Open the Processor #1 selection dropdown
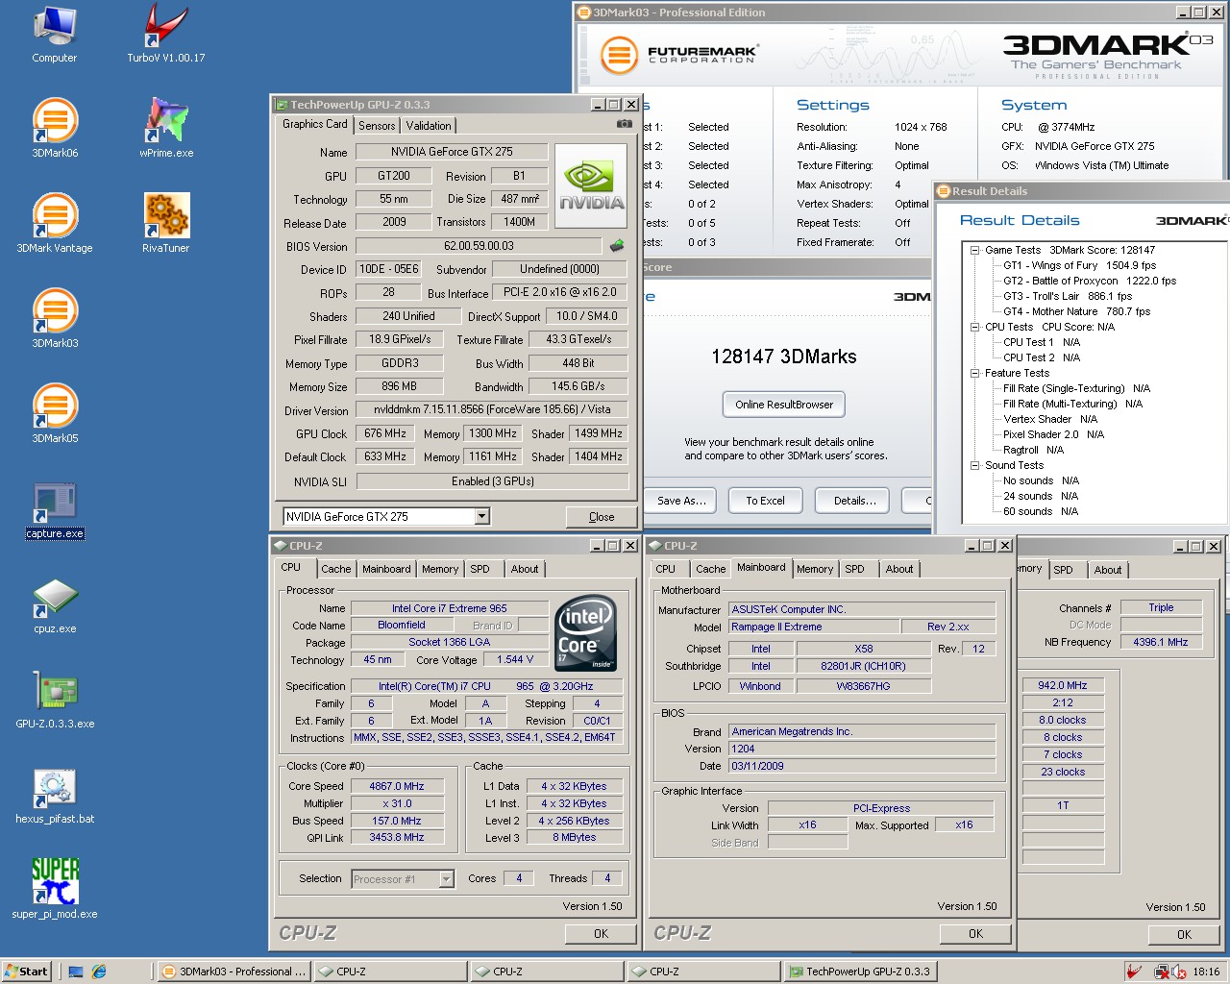1230x984 pixels. click(446, 878)
